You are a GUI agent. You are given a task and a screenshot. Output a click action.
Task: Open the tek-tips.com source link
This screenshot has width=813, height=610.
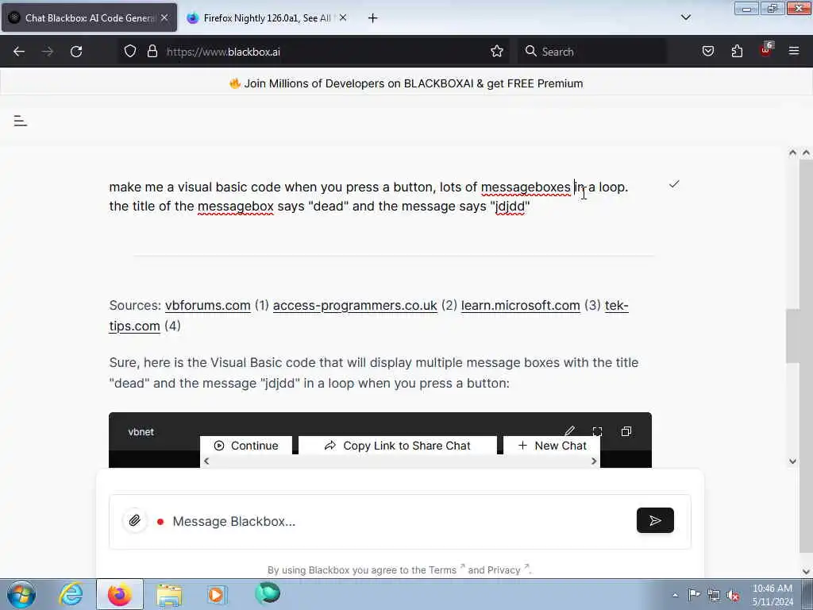tap(616, 306)
